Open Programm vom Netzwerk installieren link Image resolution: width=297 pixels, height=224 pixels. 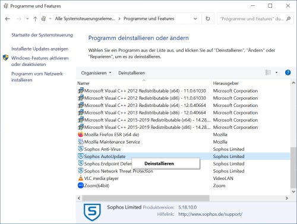pyautogui.click(x=37, y=77)
